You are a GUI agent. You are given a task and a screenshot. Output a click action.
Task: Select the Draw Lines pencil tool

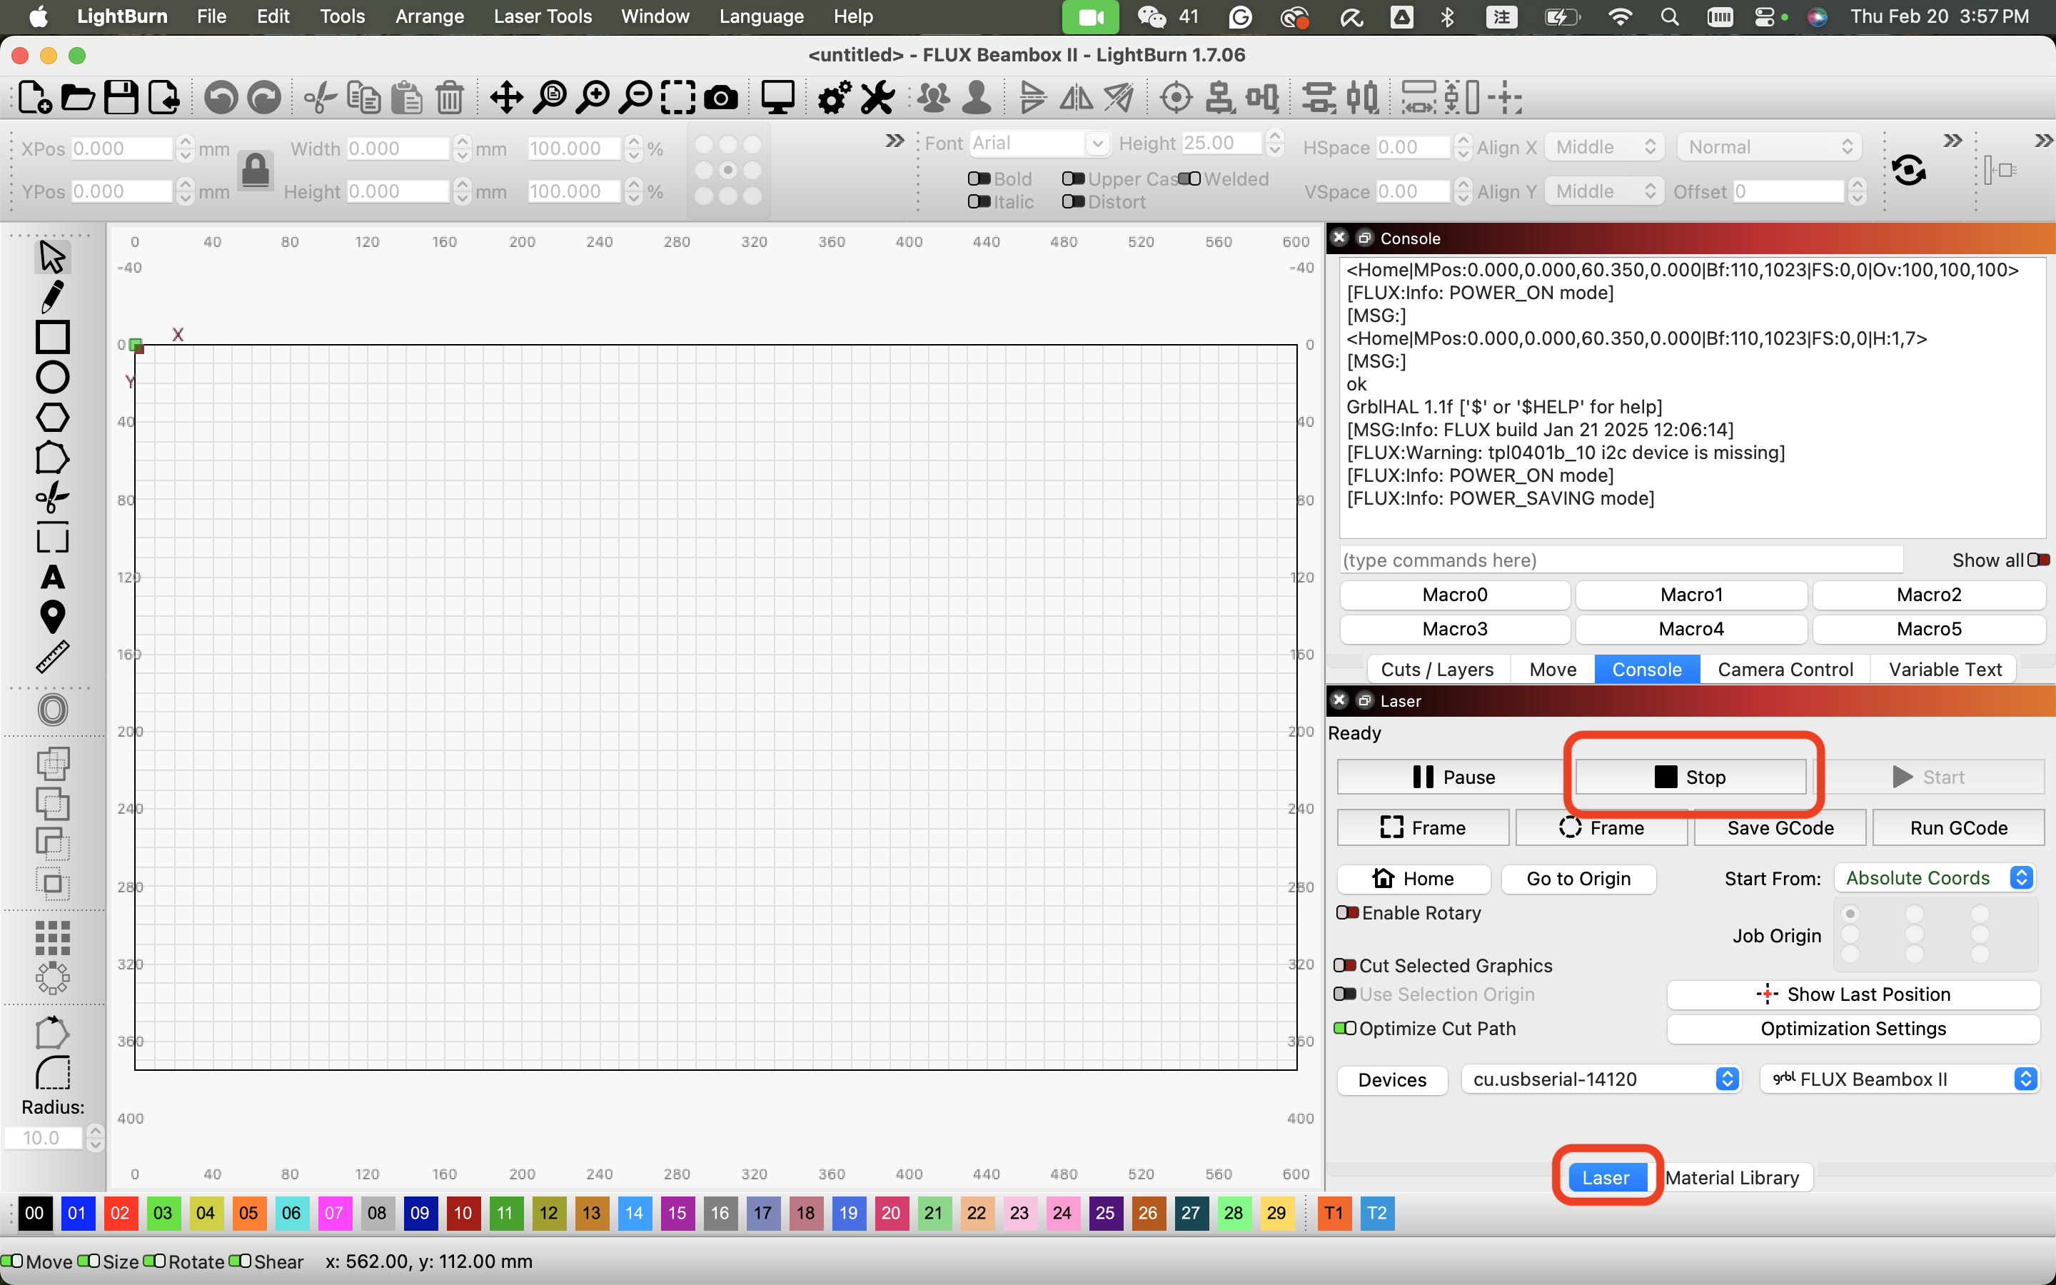[52, 296]
